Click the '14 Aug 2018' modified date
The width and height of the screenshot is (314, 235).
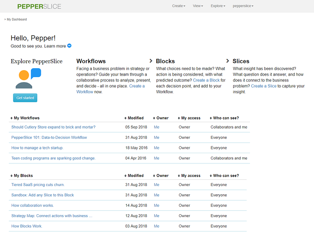pyautogui.click(x=136, y=205)
